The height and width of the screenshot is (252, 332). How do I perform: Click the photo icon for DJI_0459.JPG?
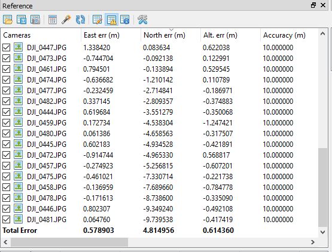pos(19,122)
